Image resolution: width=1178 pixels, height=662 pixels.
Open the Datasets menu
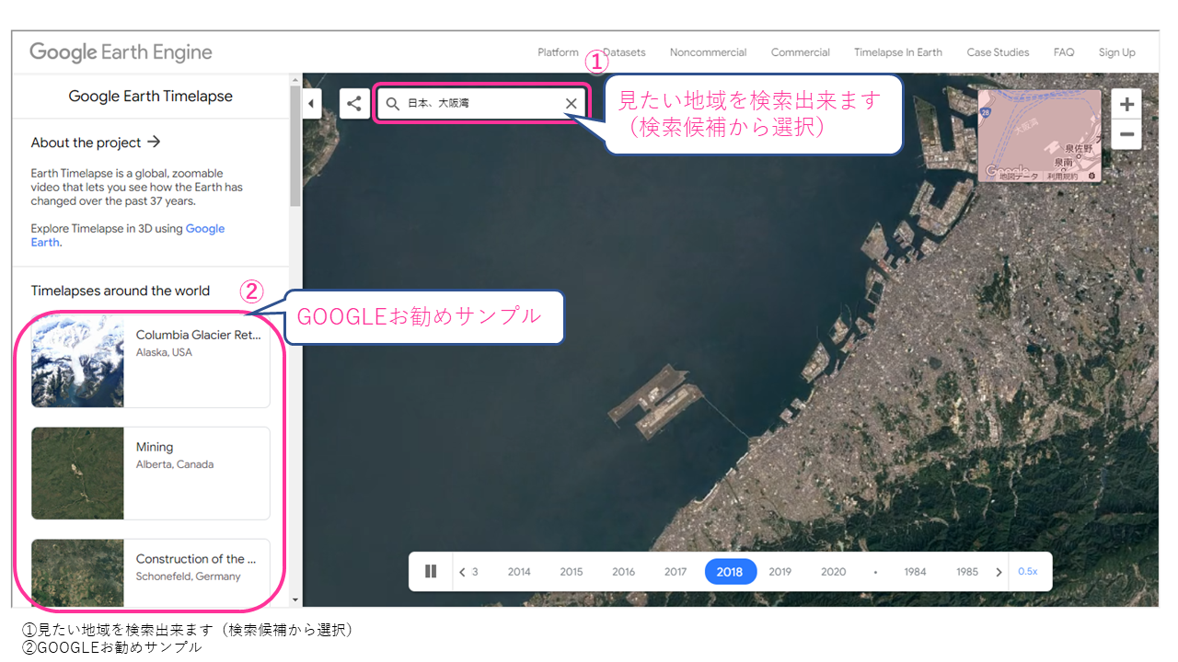[x=624, y=52]
